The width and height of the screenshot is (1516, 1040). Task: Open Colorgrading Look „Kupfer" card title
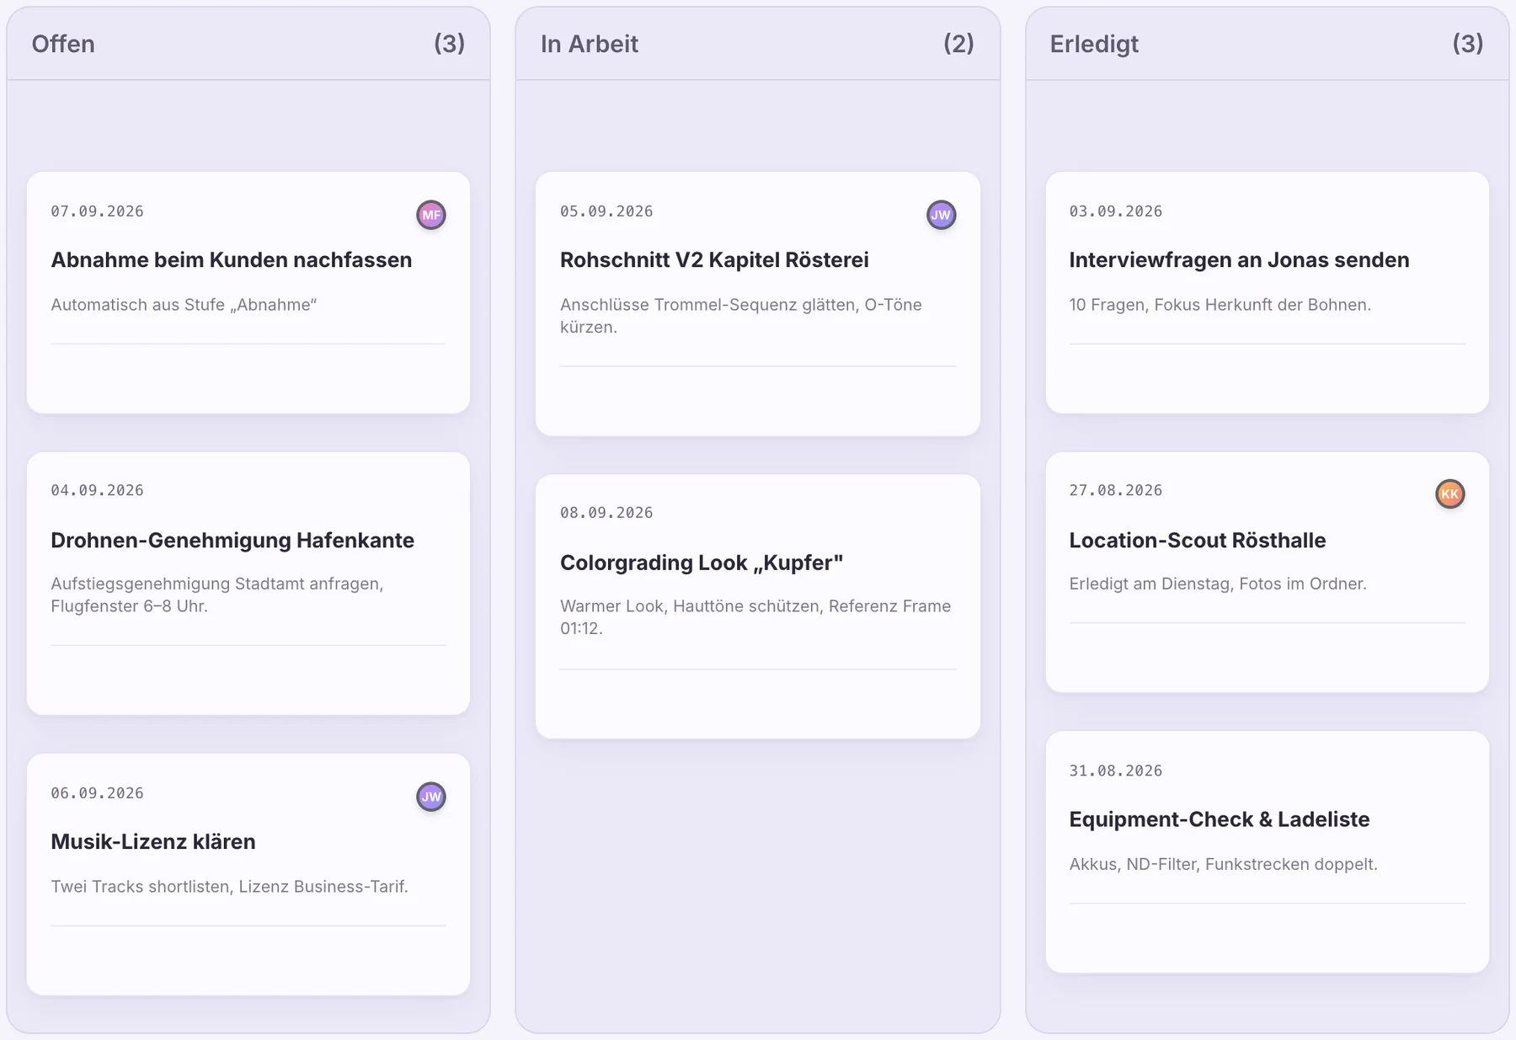click(x=702, y=563)
